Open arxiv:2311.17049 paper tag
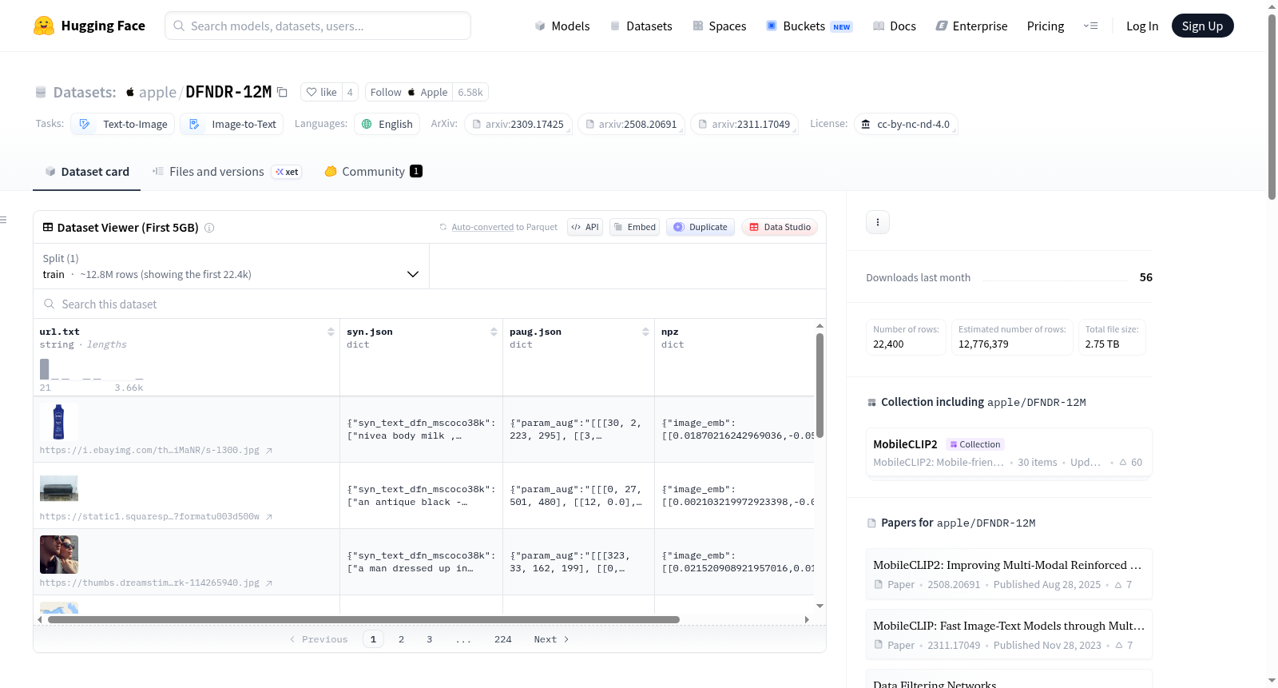The height and width of the screenshot is (688, 1278). pos(744,124)
